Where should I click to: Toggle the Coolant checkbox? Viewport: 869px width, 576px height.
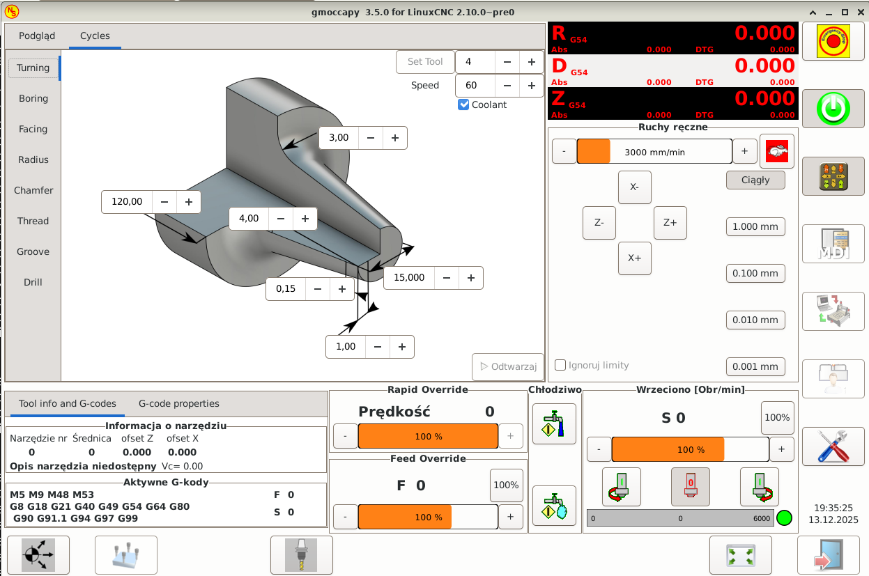tap(463, 104)
